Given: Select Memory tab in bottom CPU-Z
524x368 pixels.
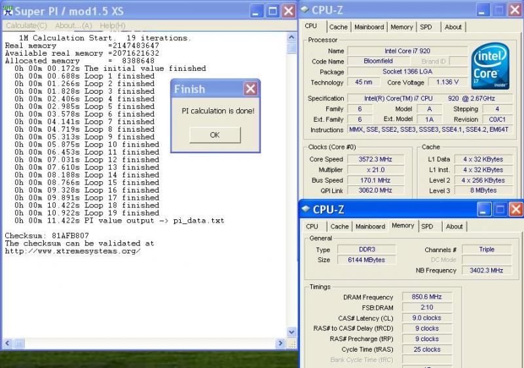Looking at the screenshot, I should 403,226.
